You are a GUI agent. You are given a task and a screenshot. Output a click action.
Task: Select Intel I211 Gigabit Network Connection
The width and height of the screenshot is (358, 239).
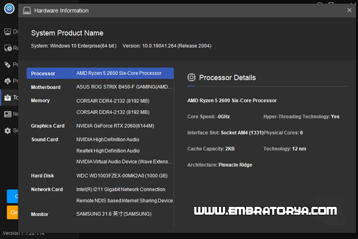[120, 189]
